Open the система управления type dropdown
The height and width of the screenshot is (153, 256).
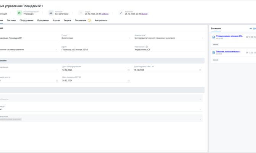pos(57,49)
